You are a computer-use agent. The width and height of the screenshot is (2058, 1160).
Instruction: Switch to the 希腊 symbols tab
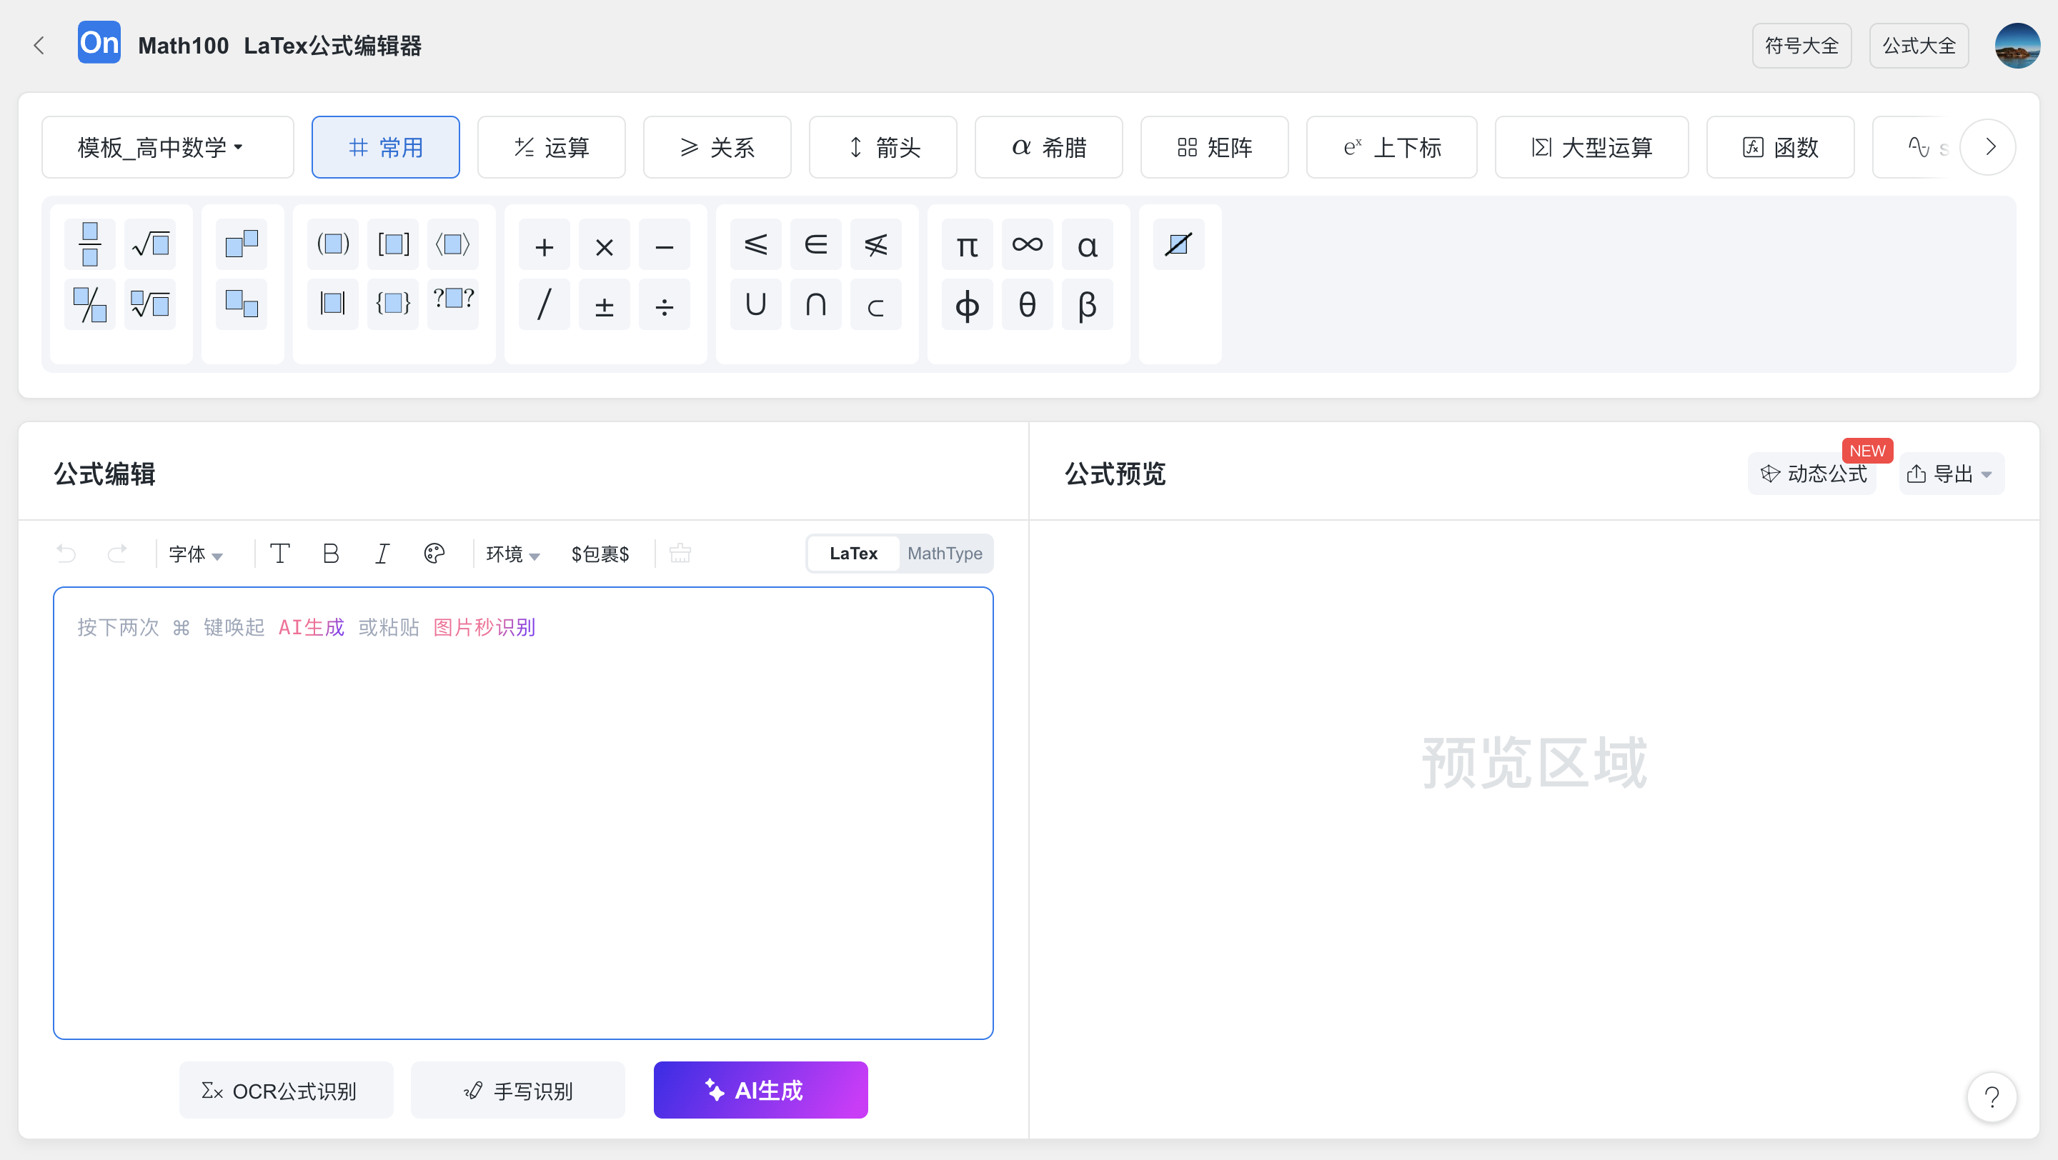point(1048,147)
